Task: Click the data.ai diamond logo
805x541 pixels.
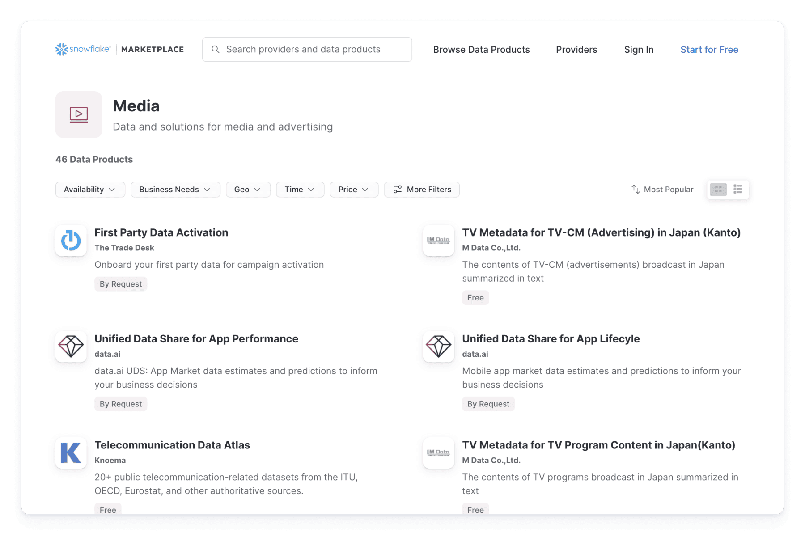Action: (71, 347)
